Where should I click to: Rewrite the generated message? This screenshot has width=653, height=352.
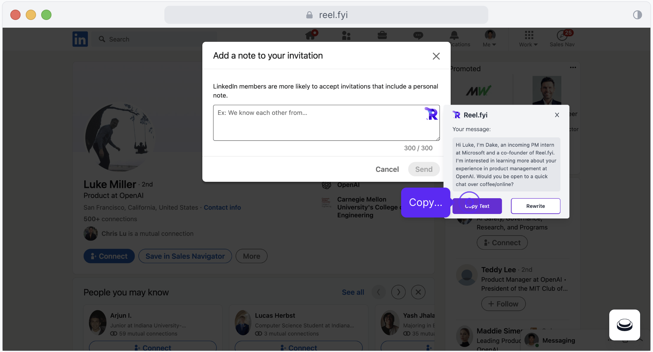point(536,206)
